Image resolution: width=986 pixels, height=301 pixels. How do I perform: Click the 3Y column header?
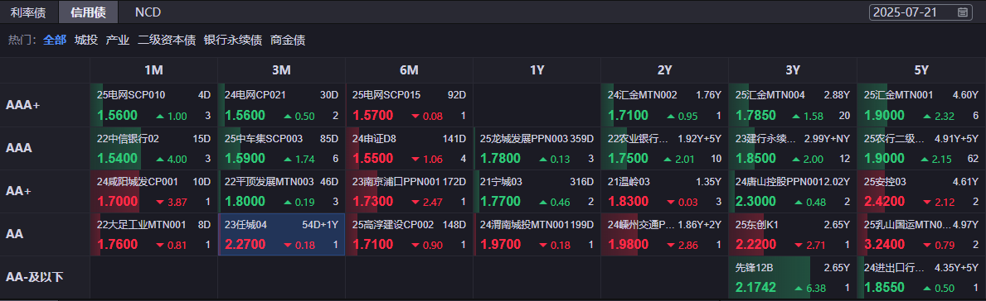792,70
